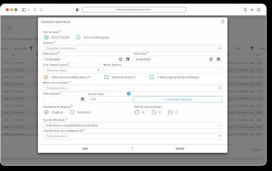Choose Substituto as Finalidade do Arquivo
Viewport: 272px width, 171px height.
pos(72,112)
